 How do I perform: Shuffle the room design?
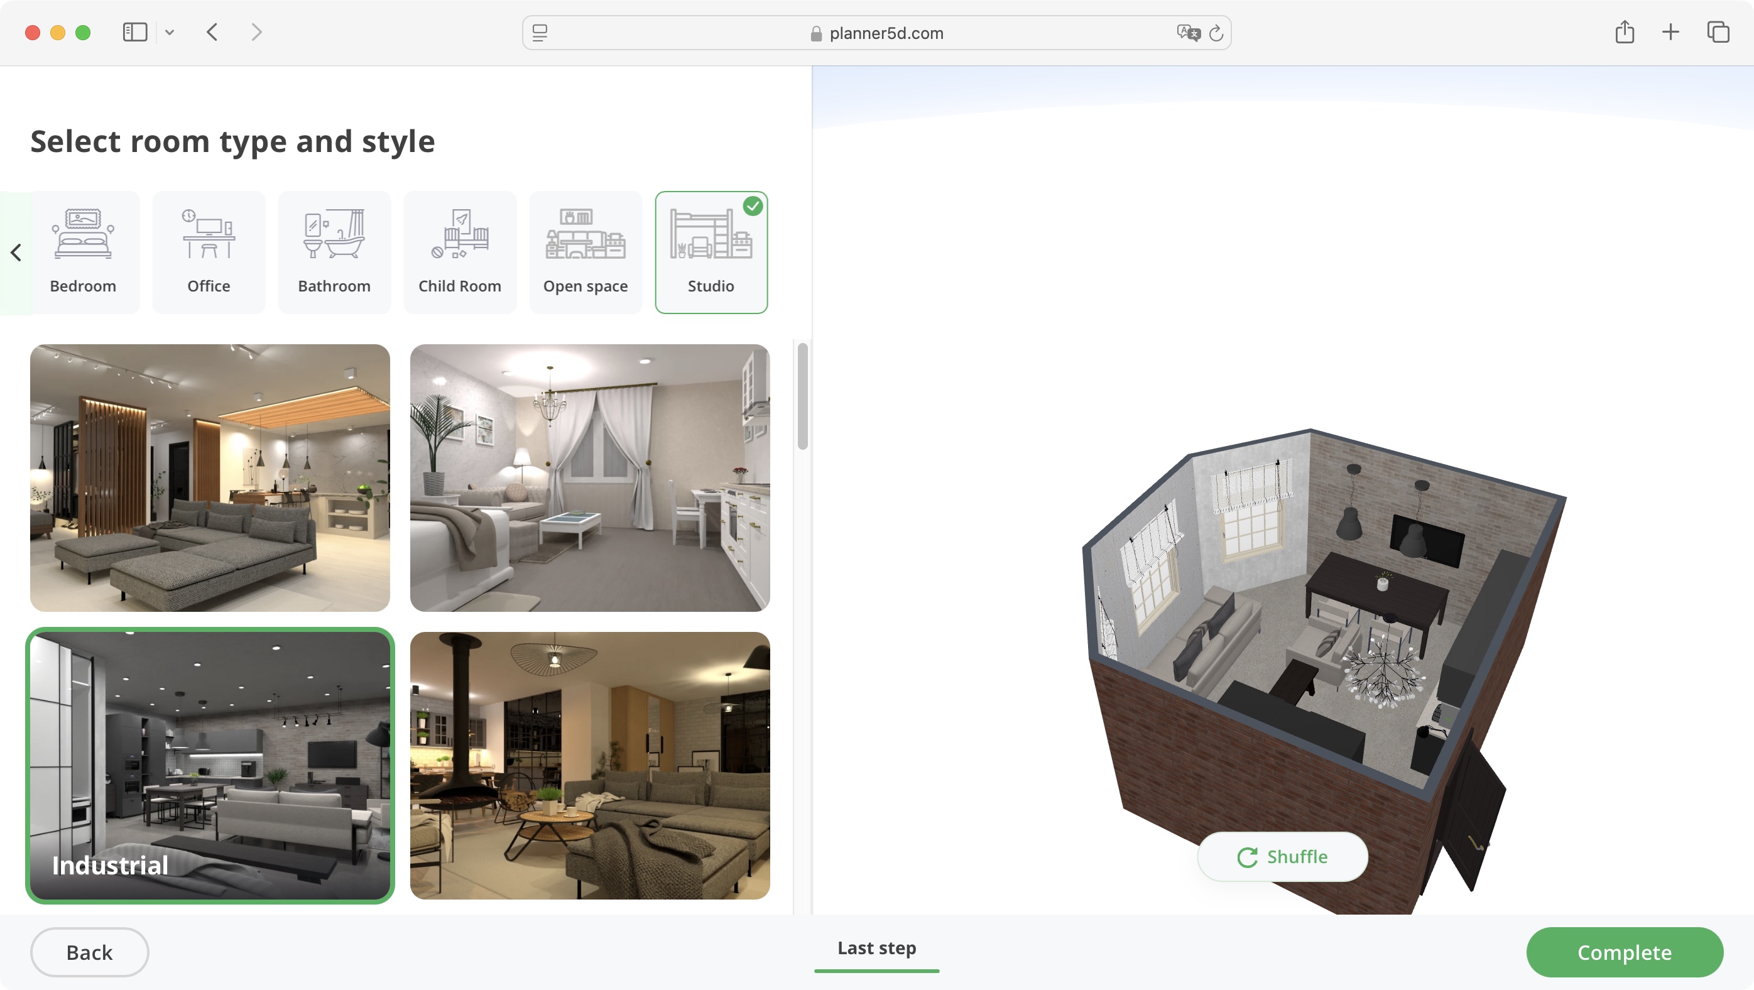[x=1282, y=857]
